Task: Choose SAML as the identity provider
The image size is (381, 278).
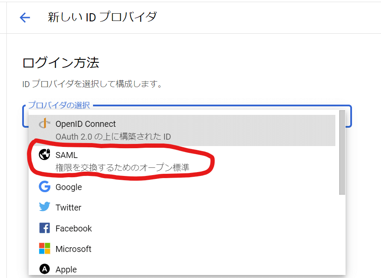Action: coord(182,161)
